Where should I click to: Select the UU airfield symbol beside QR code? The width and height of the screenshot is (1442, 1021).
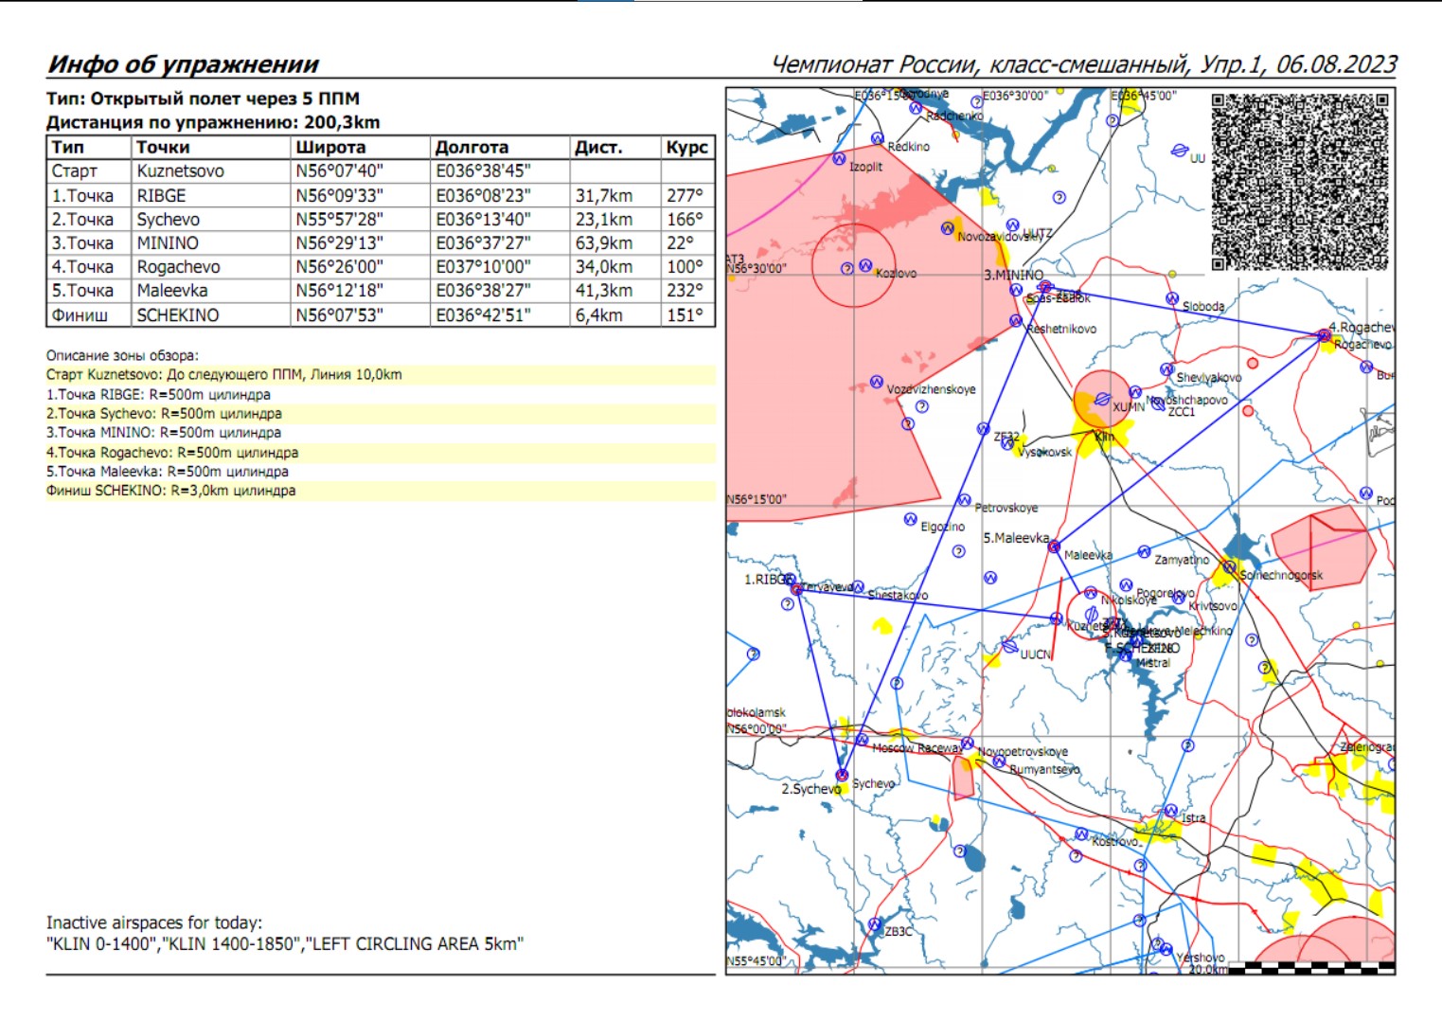pyautogui.click(x=1179, y=151)
